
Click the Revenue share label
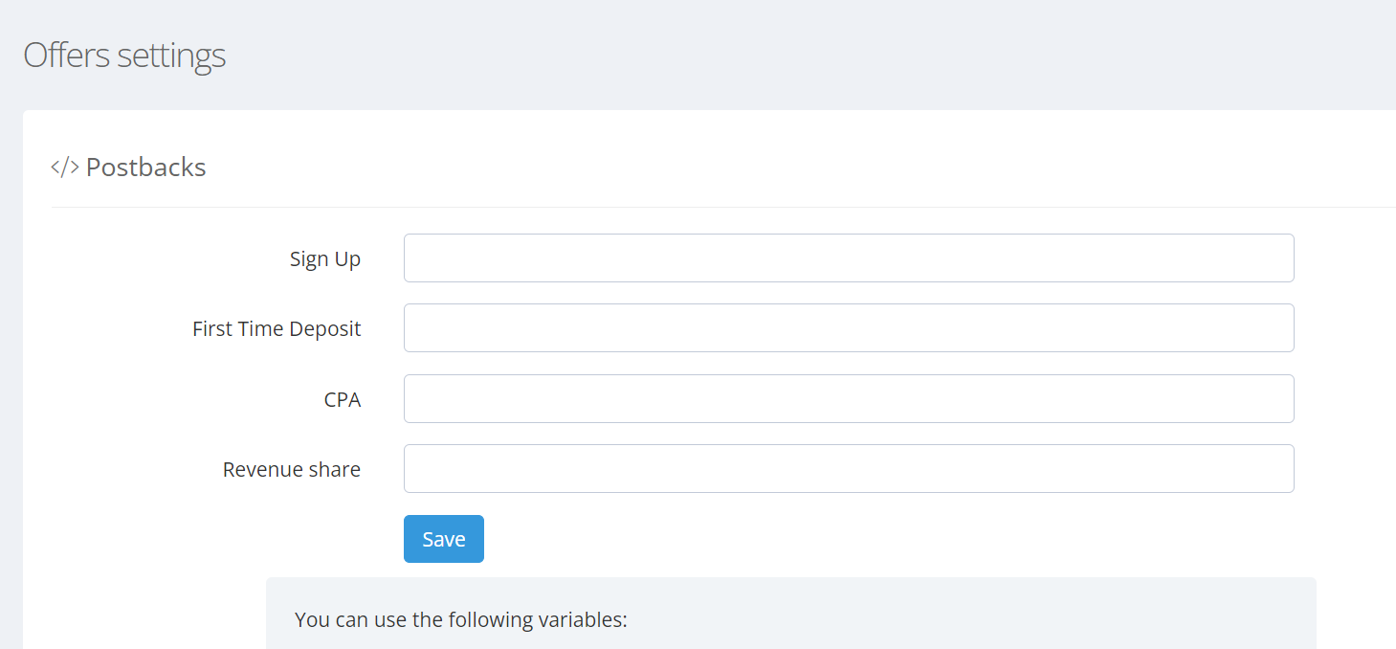click(292, 469)
